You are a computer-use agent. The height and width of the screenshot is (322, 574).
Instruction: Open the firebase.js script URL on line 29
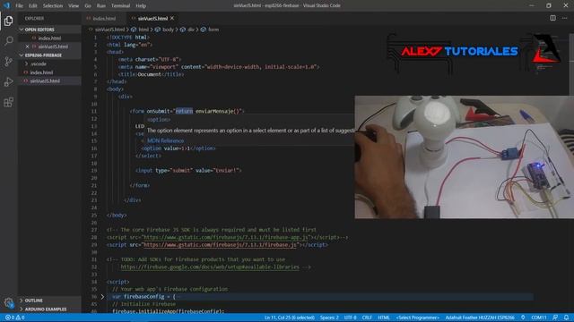point(220,245)
